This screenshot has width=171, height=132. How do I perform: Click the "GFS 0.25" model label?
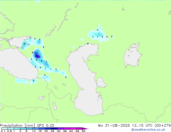[x=46, y=126]
